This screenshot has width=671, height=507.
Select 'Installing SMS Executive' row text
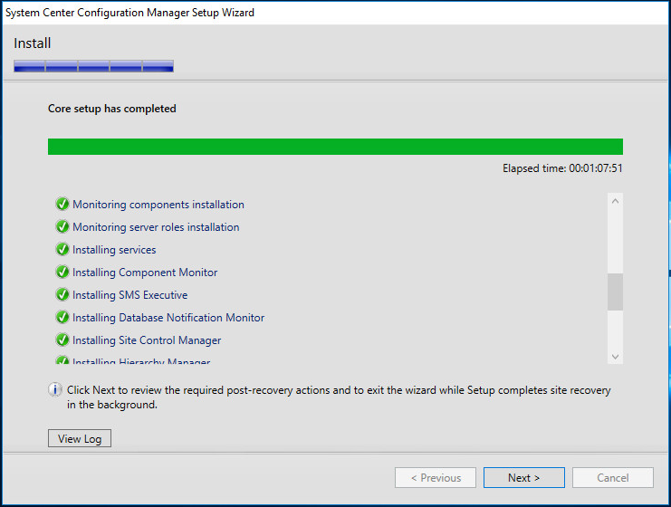pyautogui.click(x=130, y=295)
